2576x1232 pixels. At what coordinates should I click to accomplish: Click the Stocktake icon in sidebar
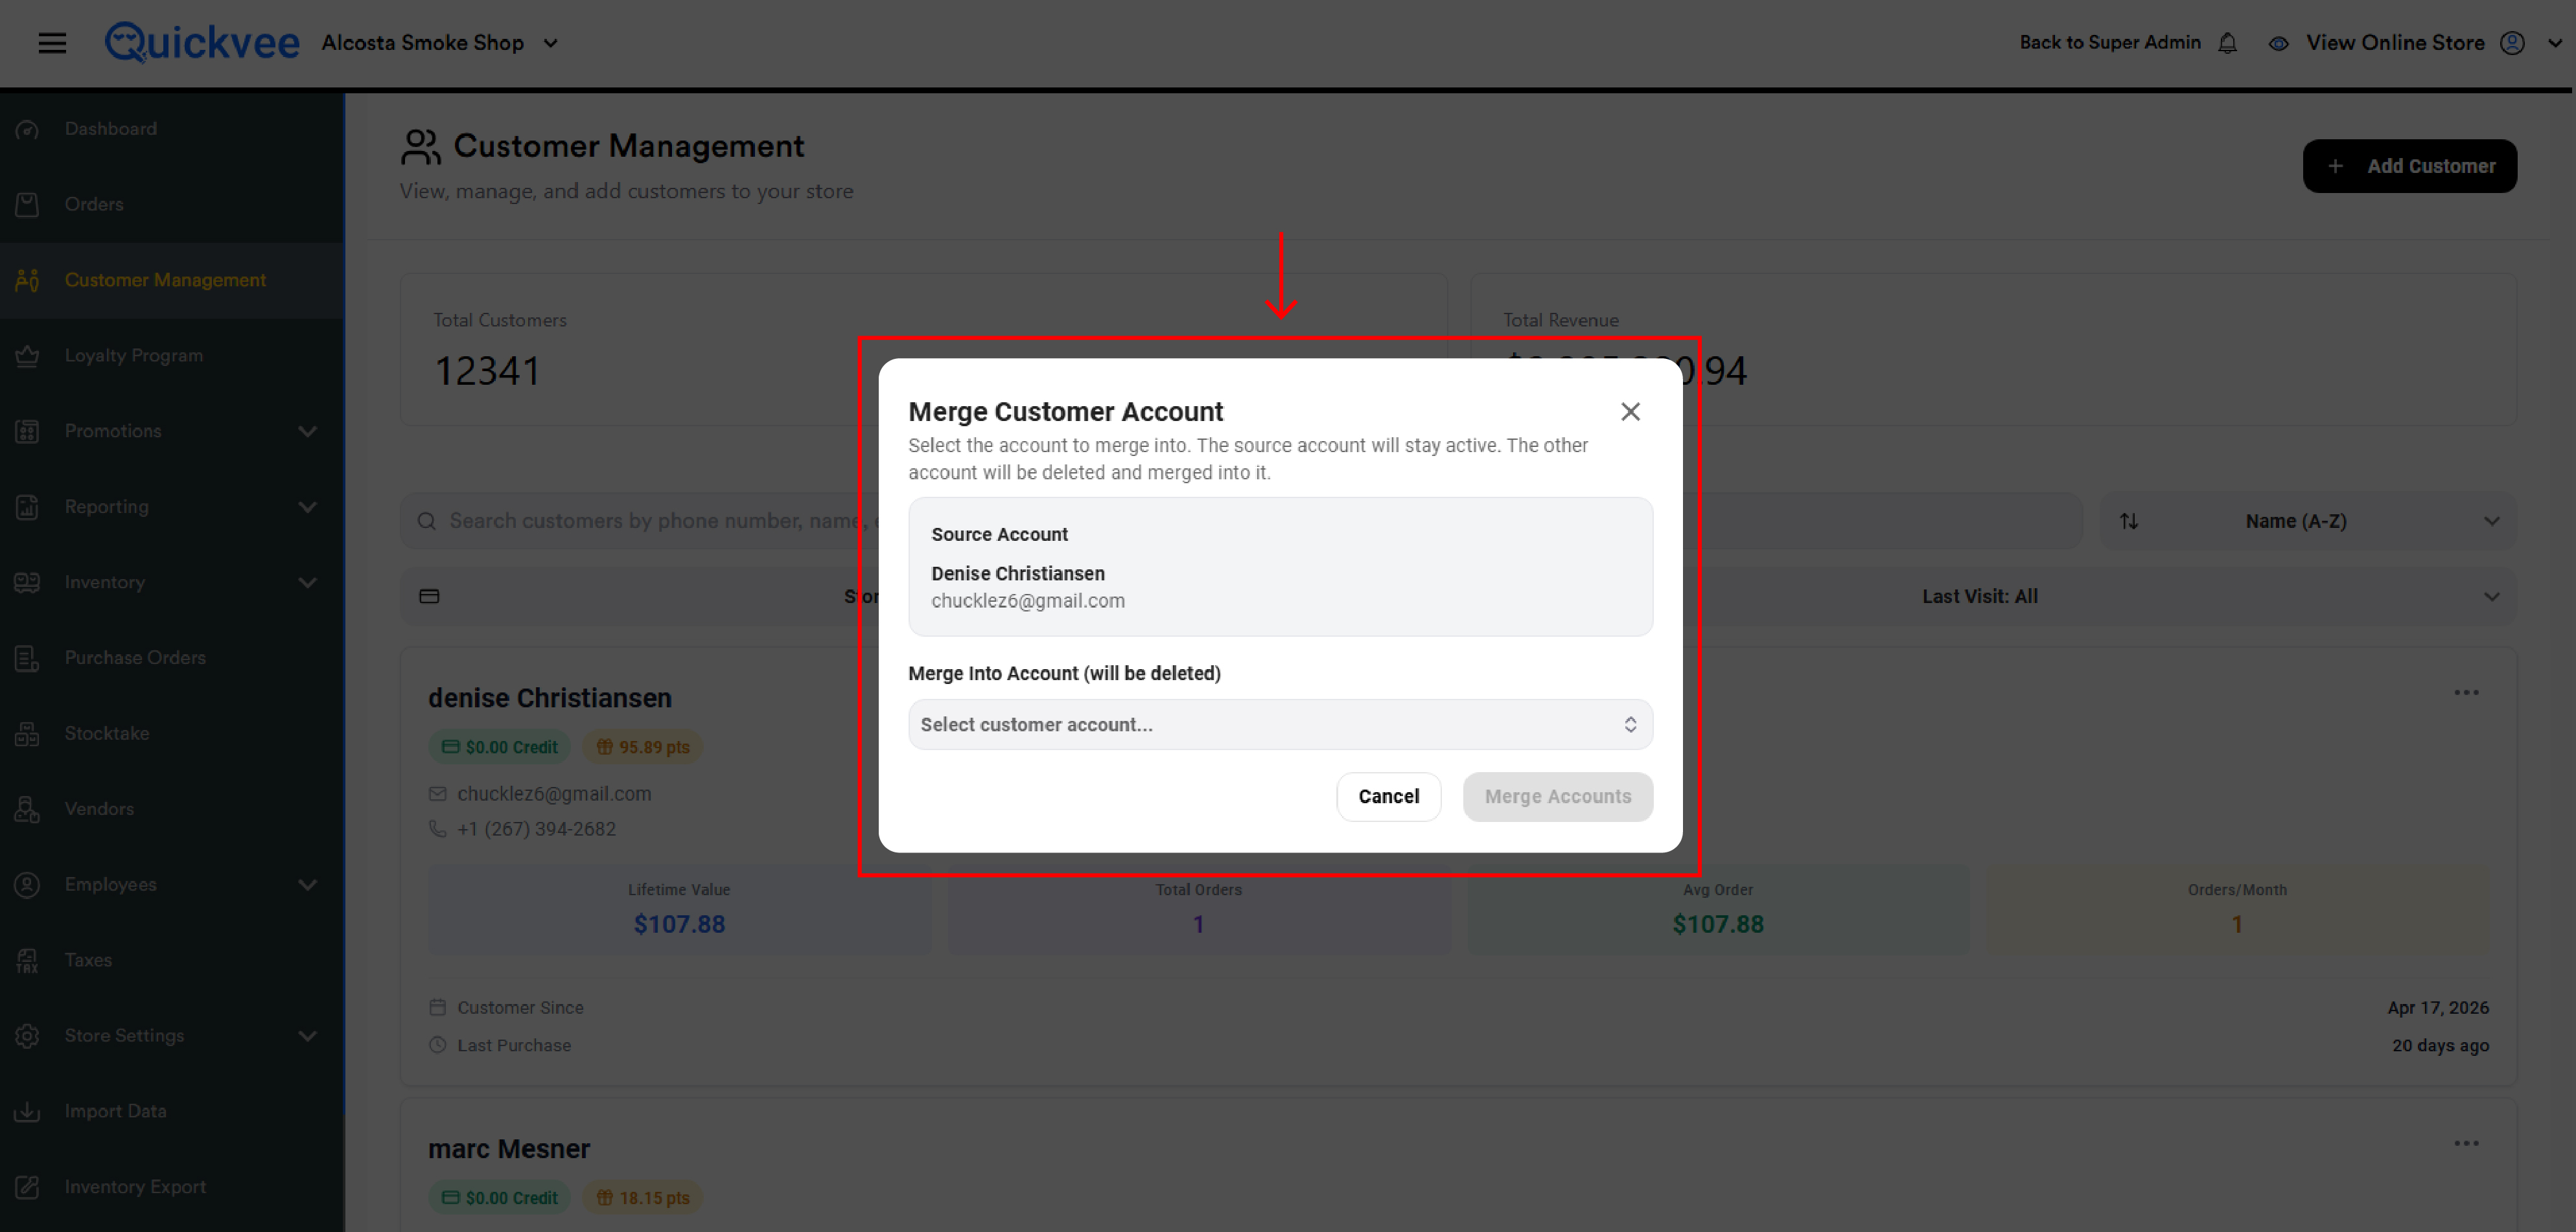tap(27, 733)
